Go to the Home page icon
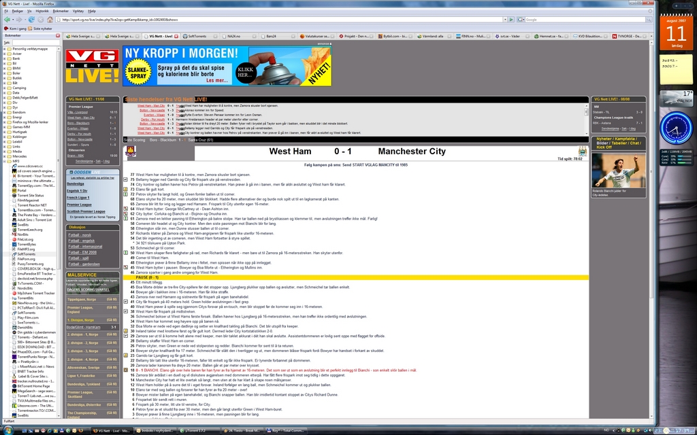 pos(50,20)
